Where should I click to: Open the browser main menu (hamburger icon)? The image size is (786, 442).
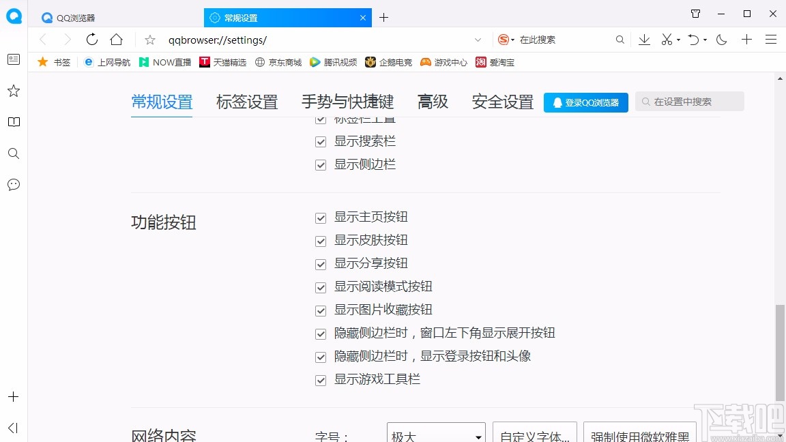click(772, 40)
